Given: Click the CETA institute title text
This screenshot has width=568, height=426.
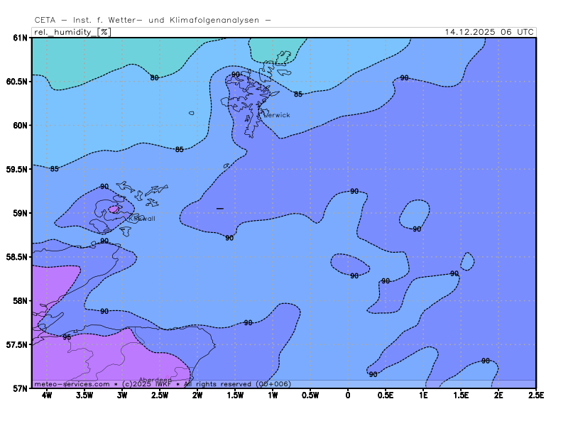Looking at the screenshot, I should tap(153, 21).
